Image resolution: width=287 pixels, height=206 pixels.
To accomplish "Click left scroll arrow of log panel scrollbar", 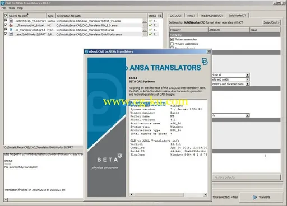I will (x=6, y=200).
